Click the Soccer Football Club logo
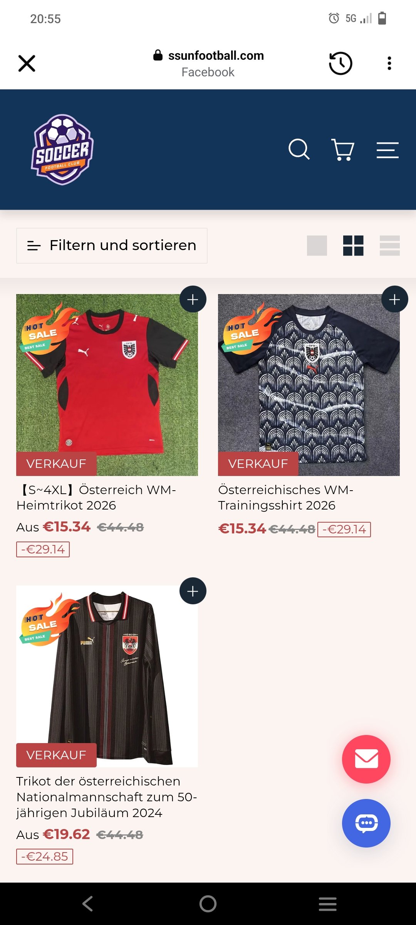 pos(62,150)
